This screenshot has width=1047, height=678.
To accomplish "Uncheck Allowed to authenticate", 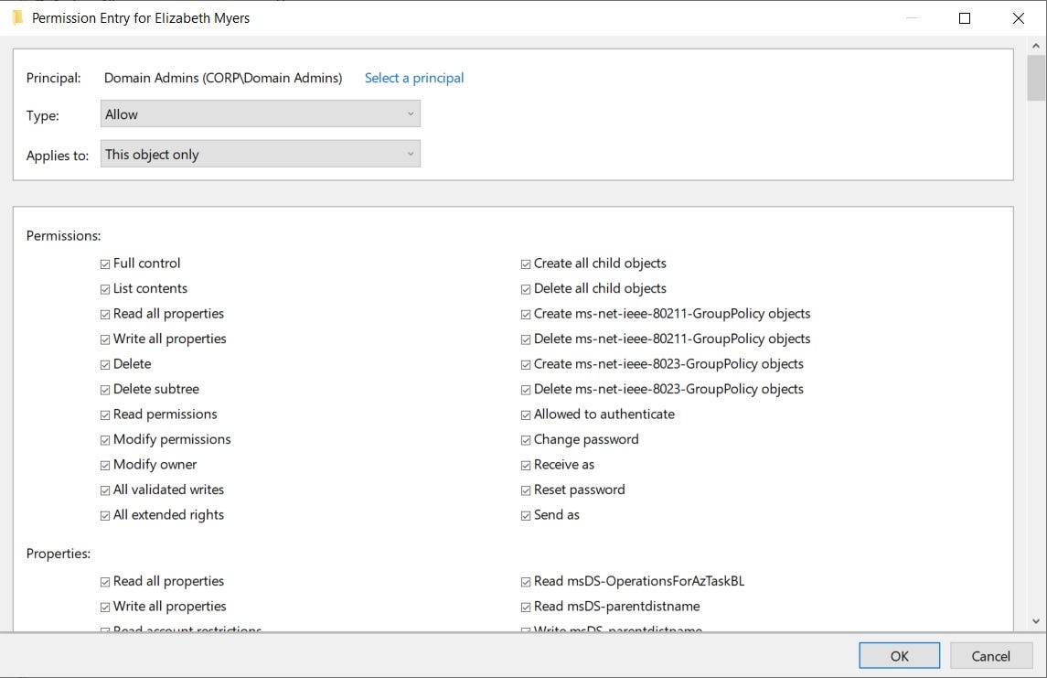I will [526, 414].
